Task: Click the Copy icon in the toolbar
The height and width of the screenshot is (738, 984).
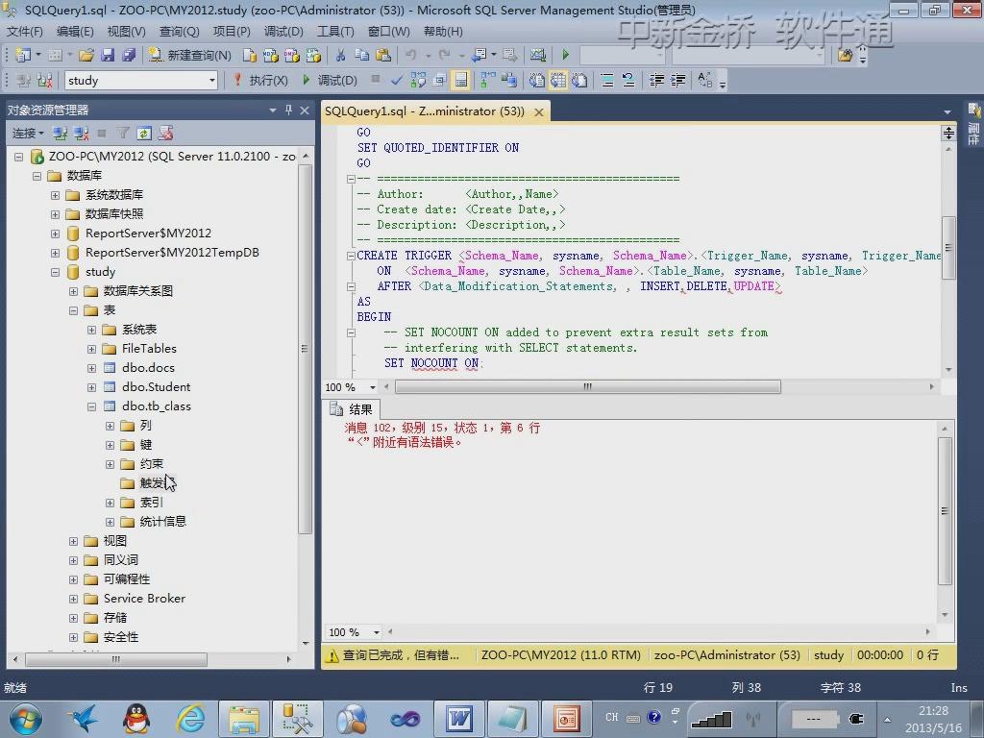Action: (x=361, y=55)
